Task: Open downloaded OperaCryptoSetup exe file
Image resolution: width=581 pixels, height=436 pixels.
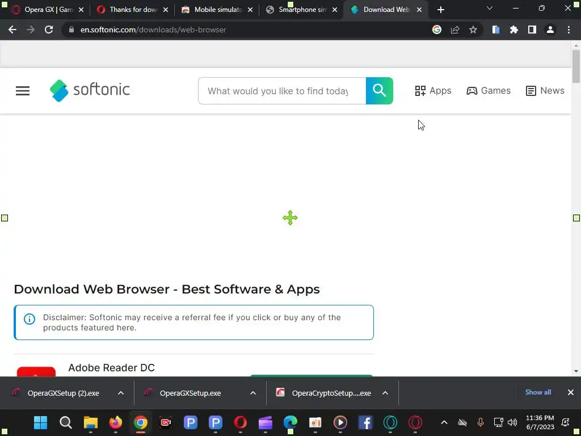Action: (324, 393)
